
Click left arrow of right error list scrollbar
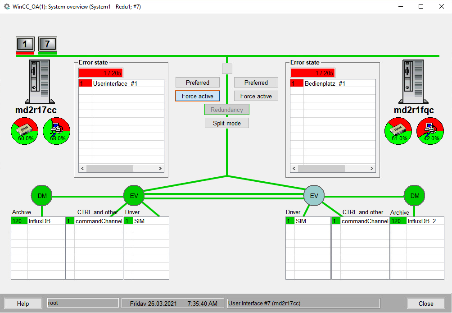click(x=294, y=168)
